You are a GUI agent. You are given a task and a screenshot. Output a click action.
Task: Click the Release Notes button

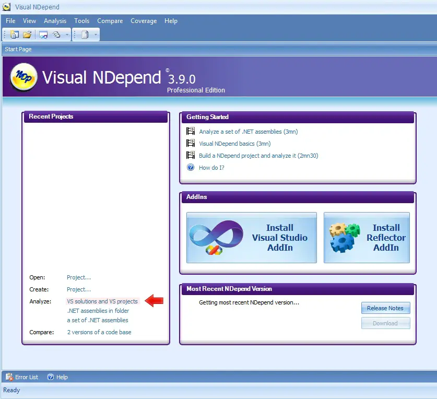[385, 308]
